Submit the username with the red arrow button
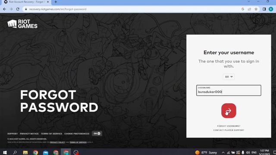 coord(229,111)
